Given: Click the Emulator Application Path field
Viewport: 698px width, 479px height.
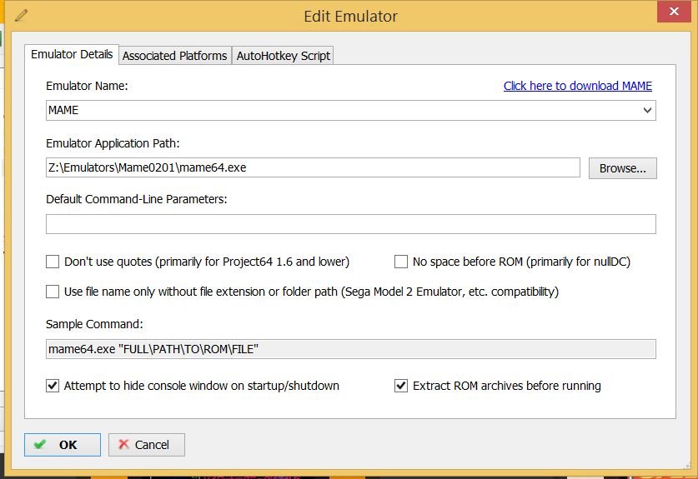Looking at the screenshot, I should tap(313, 167).
